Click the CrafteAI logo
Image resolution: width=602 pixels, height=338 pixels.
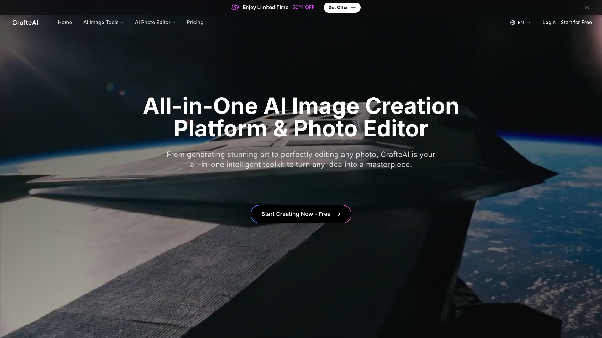tap(25, 23)
